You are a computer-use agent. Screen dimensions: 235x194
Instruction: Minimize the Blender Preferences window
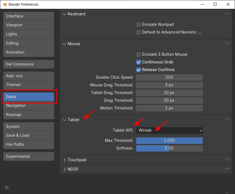click(202, 4)
